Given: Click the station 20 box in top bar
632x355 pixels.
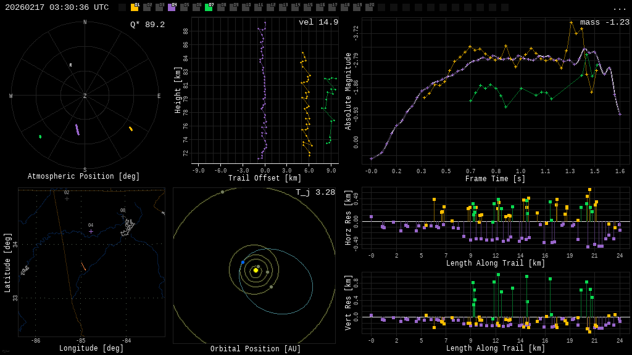Looking at the screenshot, I should [x=369, y=7].
